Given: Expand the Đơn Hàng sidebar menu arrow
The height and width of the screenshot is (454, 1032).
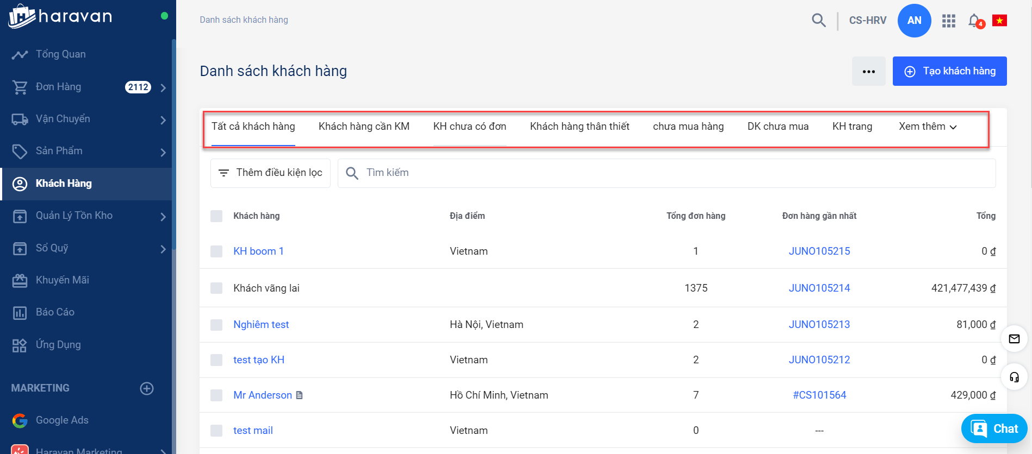Looking at the screenshot, I should click(163, 87).
